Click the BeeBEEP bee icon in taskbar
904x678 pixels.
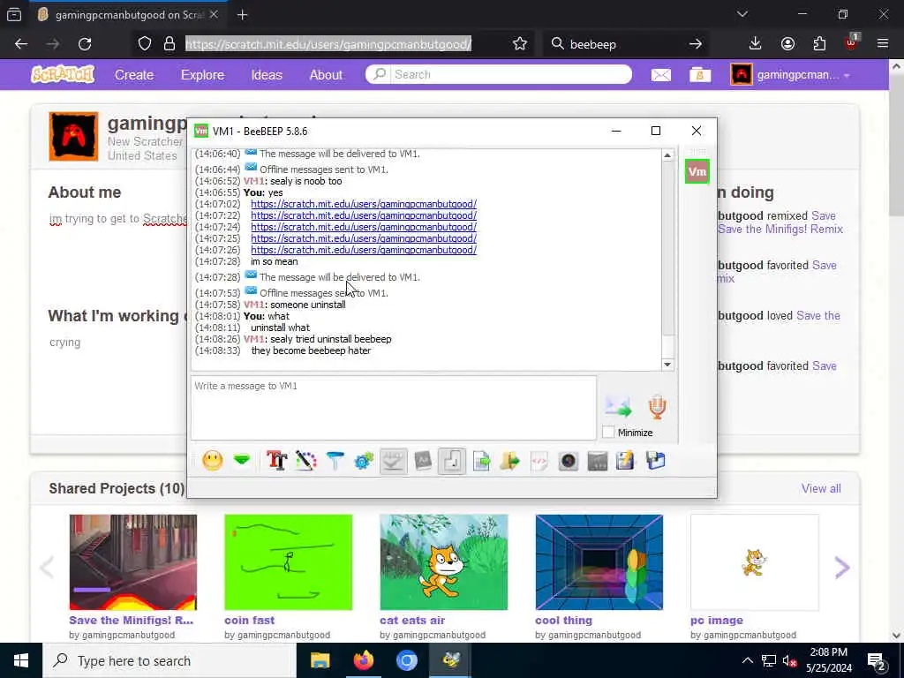(x=450, y=660)
